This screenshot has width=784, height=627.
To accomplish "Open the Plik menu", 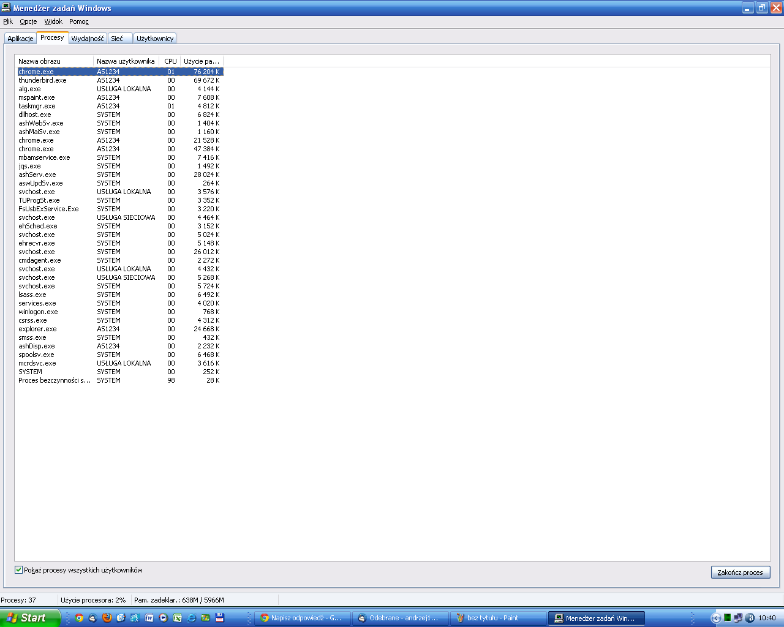I will click(8, 21).
